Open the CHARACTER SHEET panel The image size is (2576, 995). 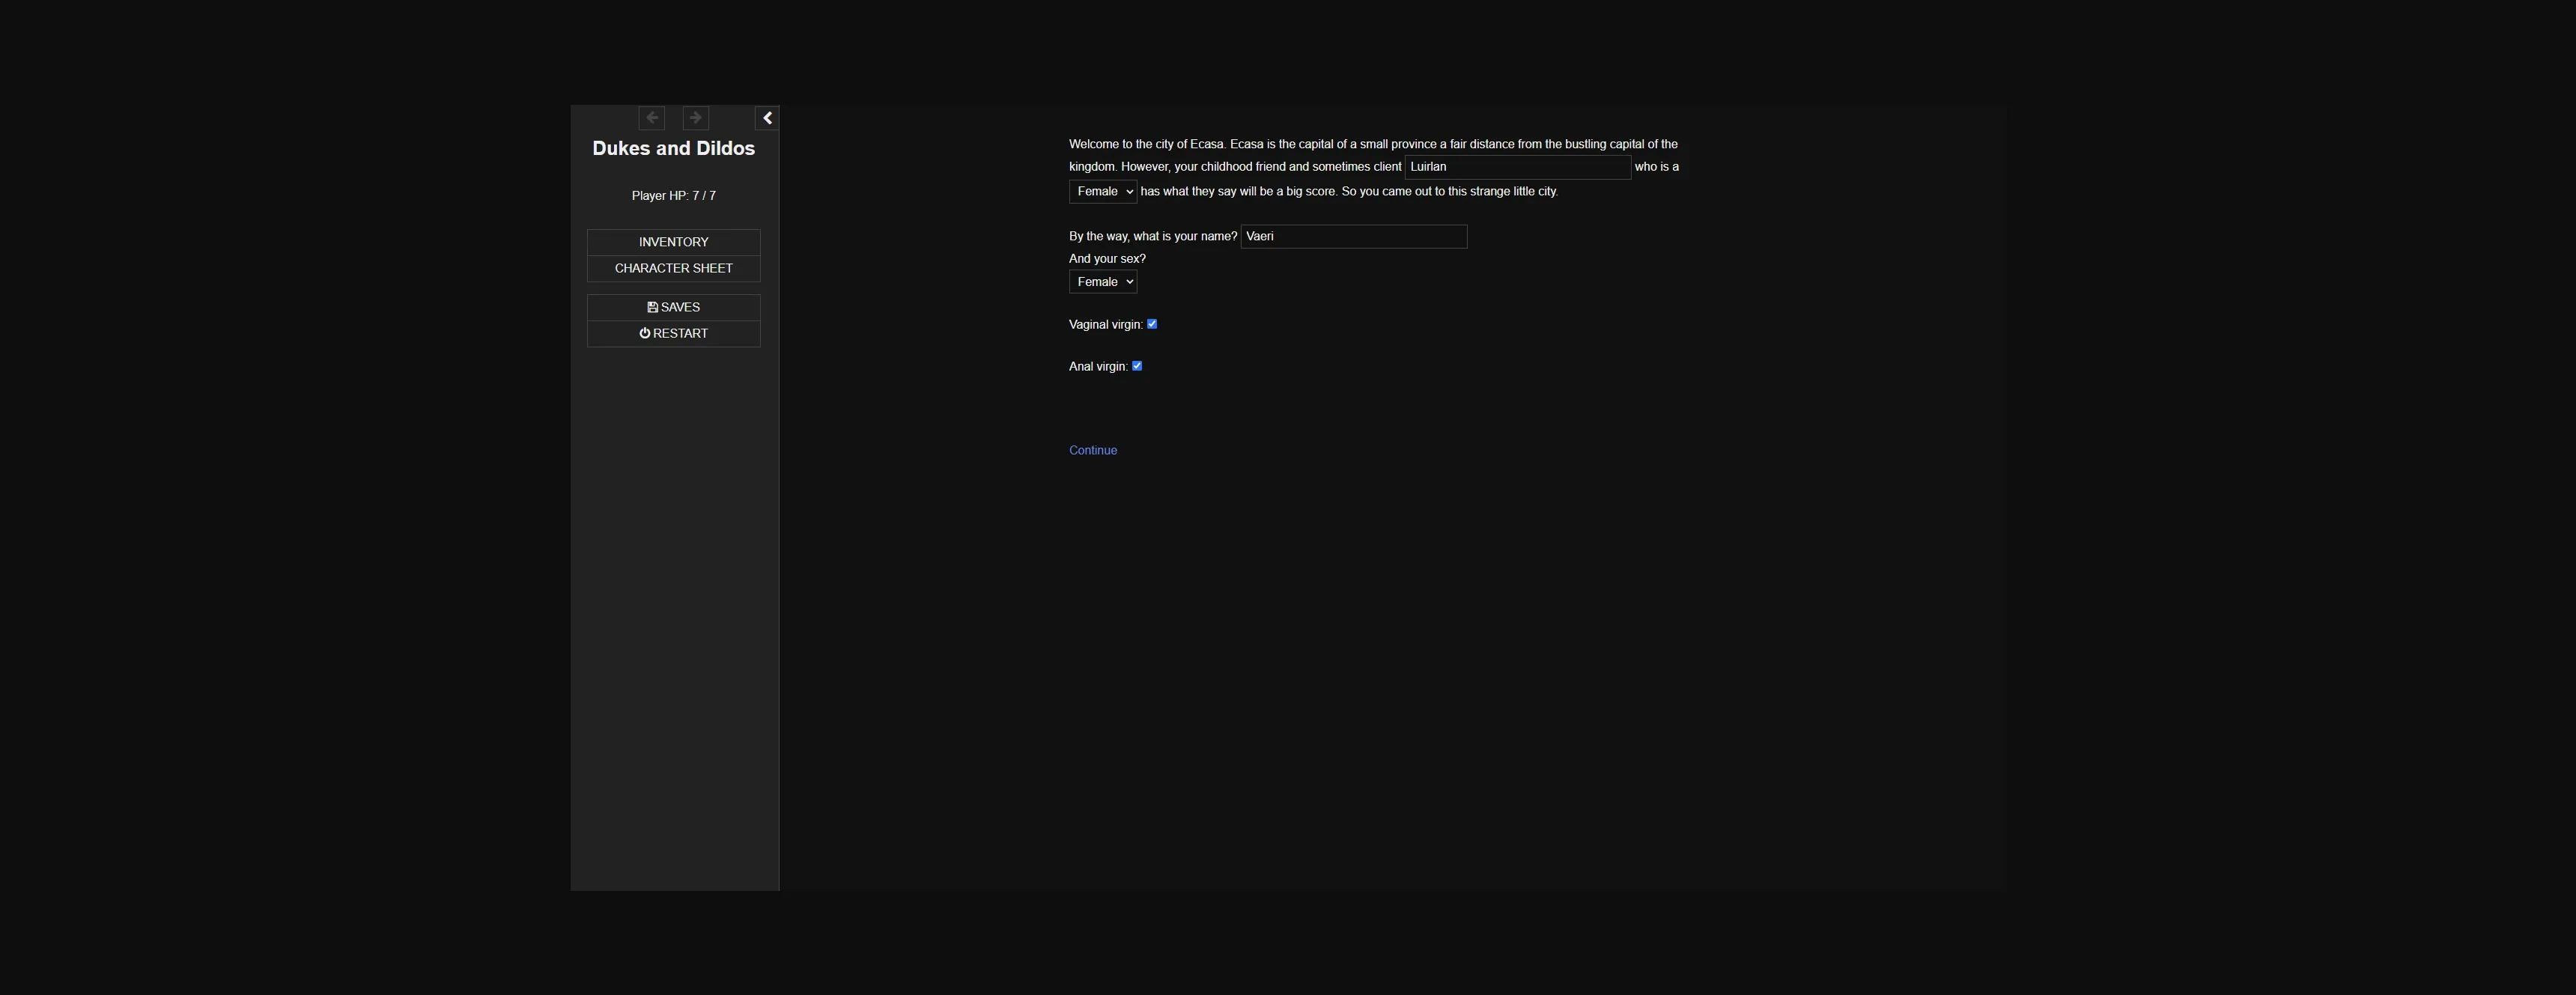coord(673,268)
